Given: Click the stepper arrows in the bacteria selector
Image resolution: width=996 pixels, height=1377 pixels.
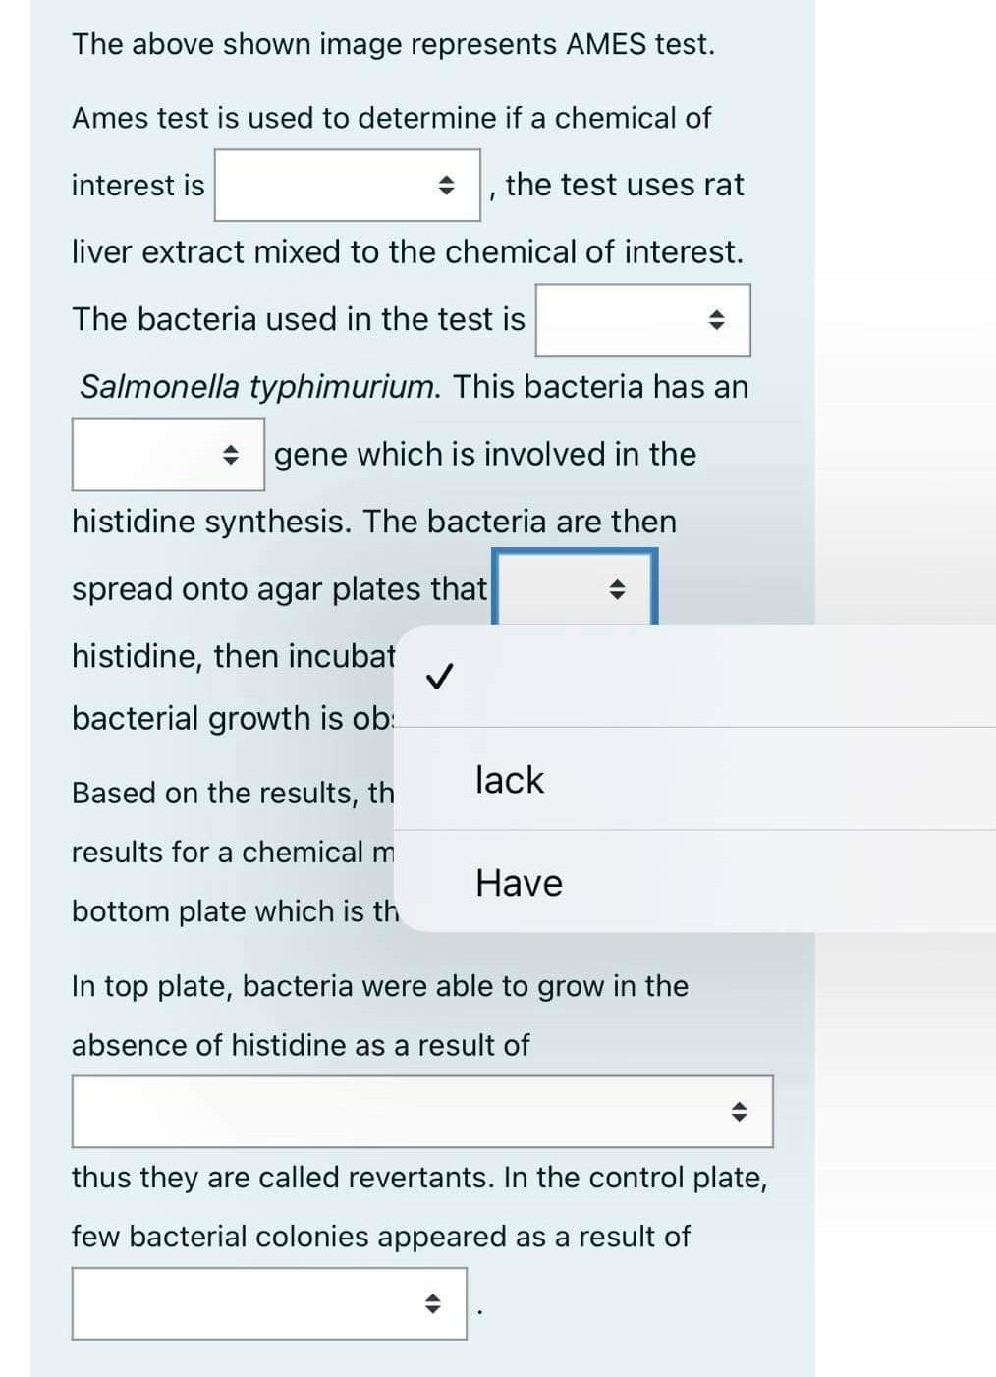Looking at the screenshot, I should (x=718, y=319).
